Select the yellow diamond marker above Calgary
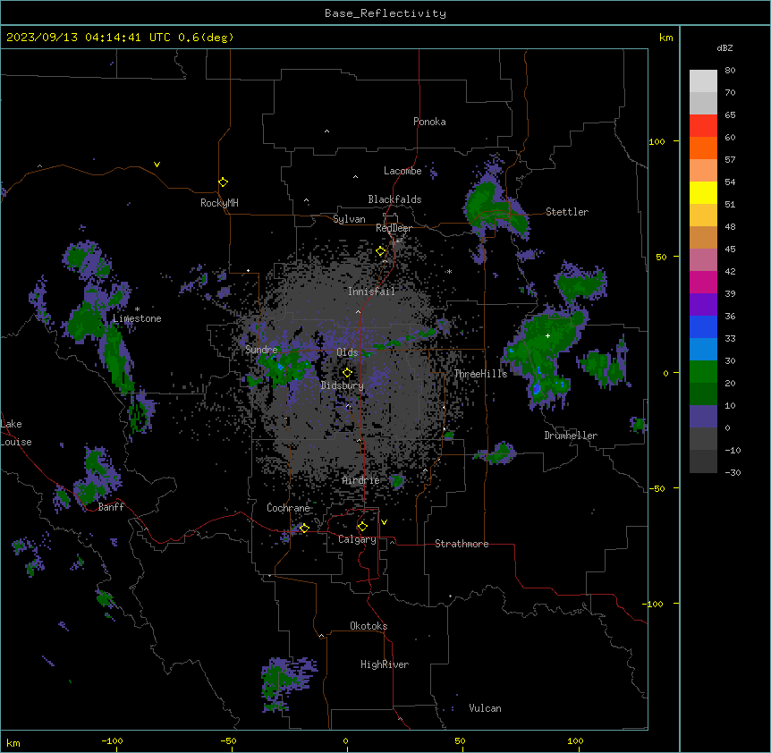The image size is (771, 753). [362, 527]
